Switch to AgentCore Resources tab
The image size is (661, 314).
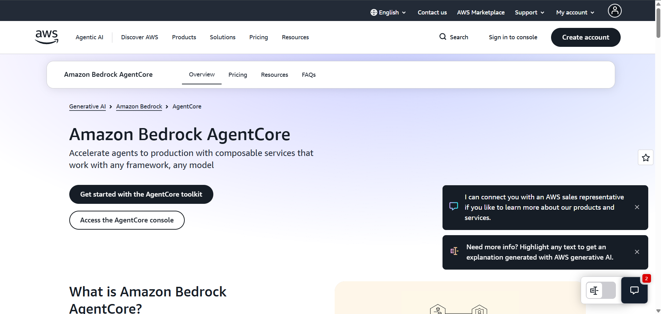pos(274,75)
